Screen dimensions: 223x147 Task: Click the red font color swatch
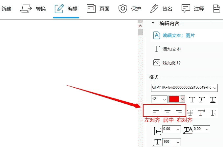pos(174,99)
